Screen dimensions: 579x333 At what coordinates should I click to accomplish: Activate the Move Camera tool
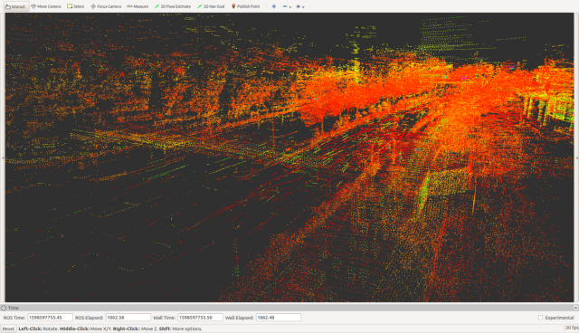point(46,6)
